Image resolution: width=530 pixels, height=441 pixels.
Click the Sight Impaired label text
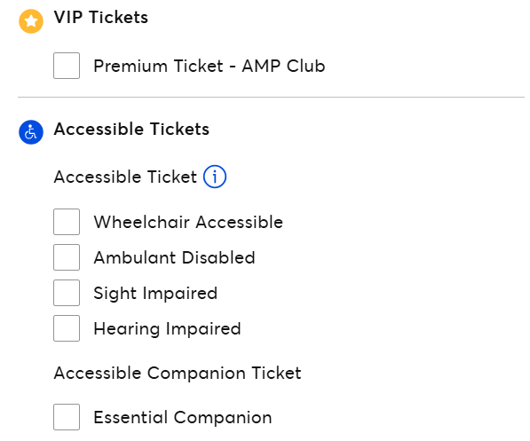[x=155, y=294]
